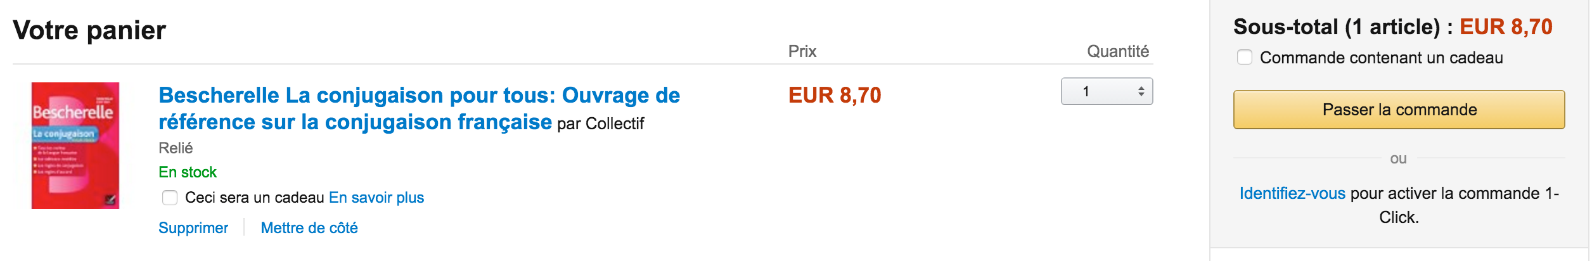
Task: Enable 'Commande contenant un cadeau' checkbox
Action: [1245, 58]
